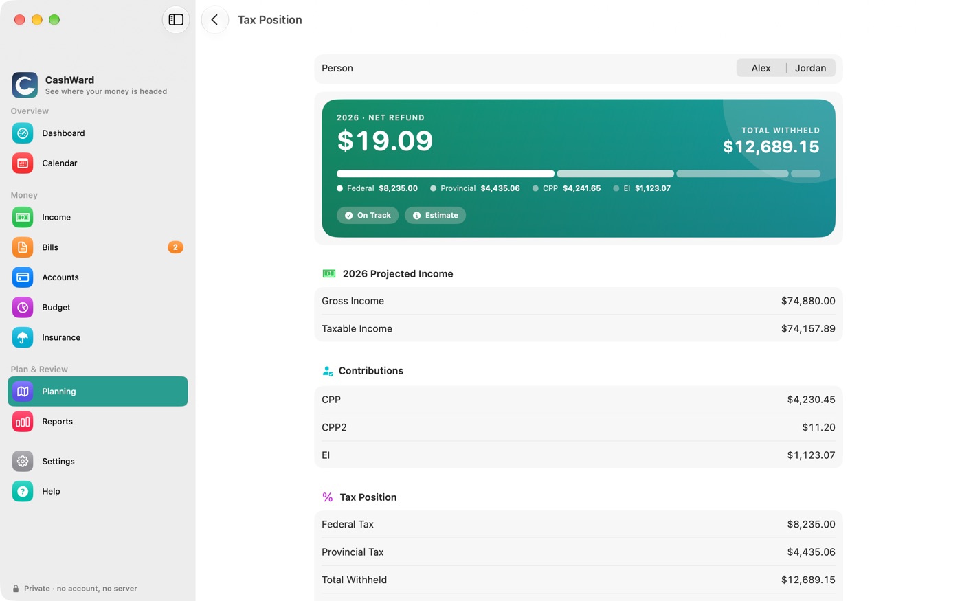Toggle the sidebar visibility icon

[x=176, y=20]
